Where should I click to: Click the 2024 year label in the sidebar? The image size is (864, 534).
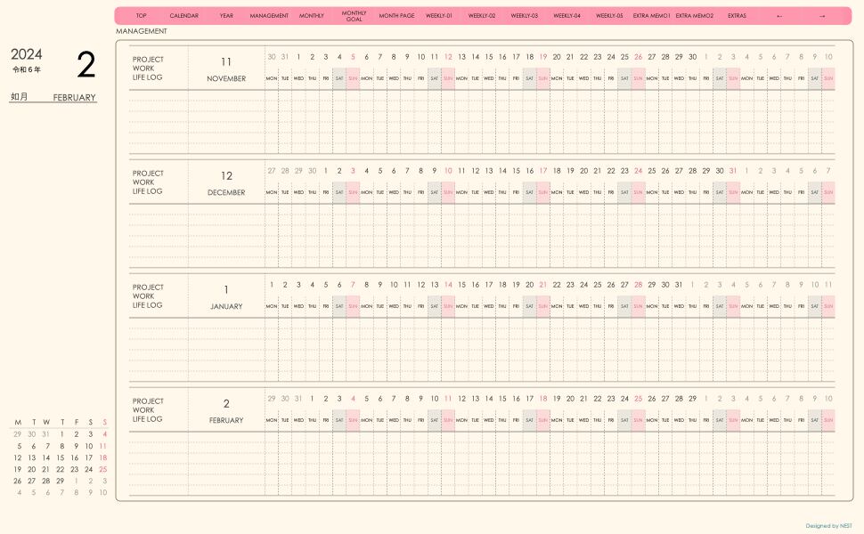[x=27, y=54]
